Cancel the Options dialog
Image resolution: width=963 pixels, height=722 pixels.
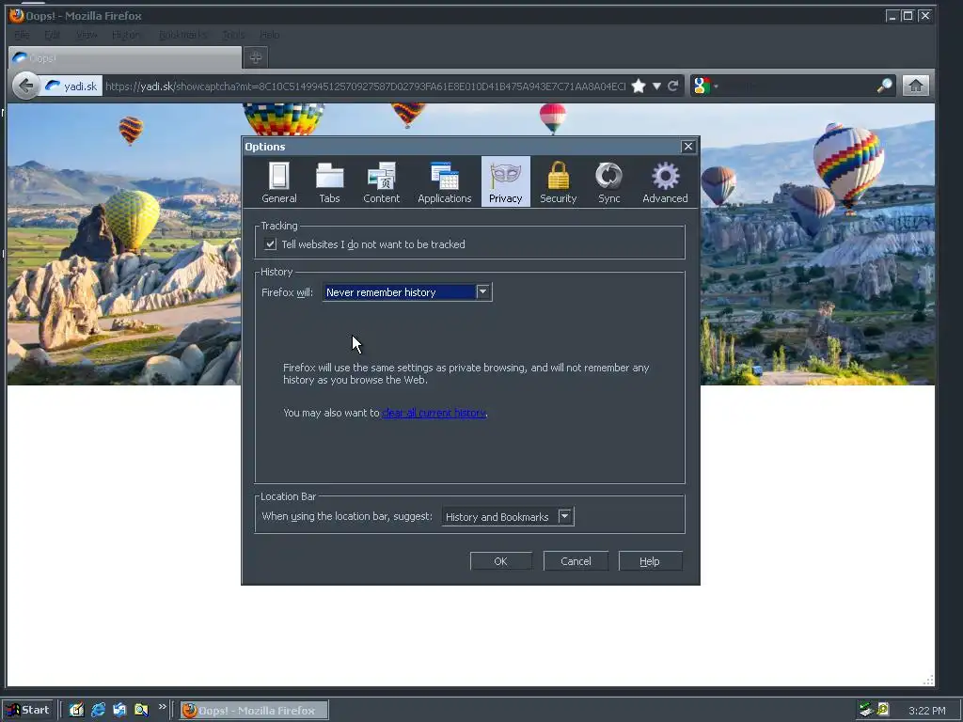pos(576,561)
